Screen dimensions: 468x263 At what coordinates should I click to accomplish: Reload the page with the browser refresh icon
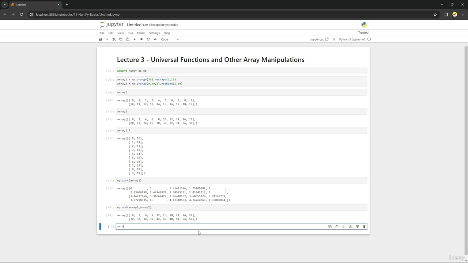pos(22,15)
